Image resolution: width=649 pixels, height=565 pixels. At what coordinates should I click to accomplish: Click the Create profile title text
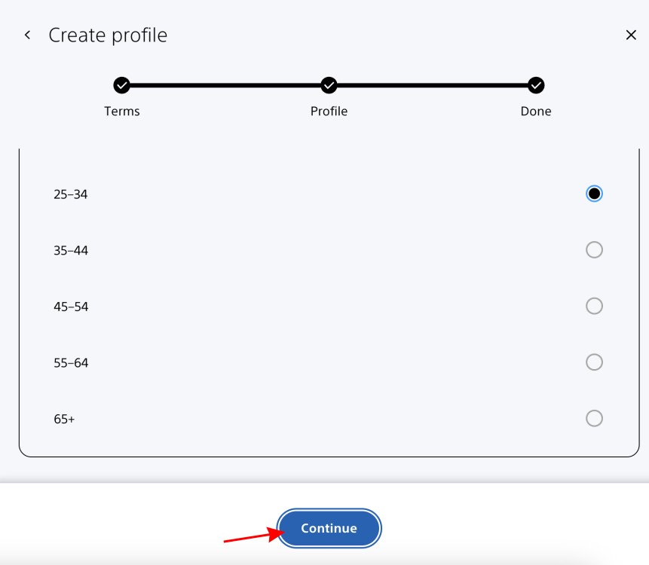[108, 35]
